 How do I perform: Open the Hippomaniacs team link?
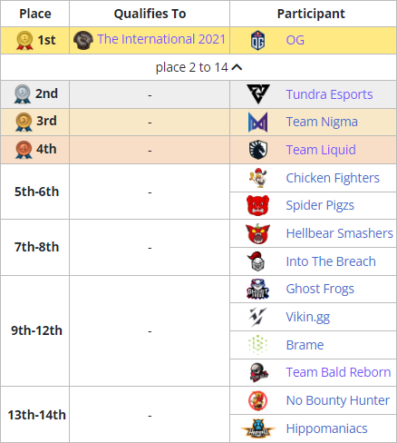pos(326,428)
